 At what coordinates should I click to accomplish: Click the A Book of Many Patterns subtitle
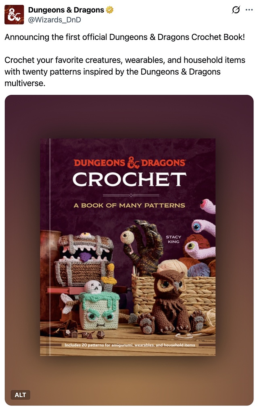129,206
